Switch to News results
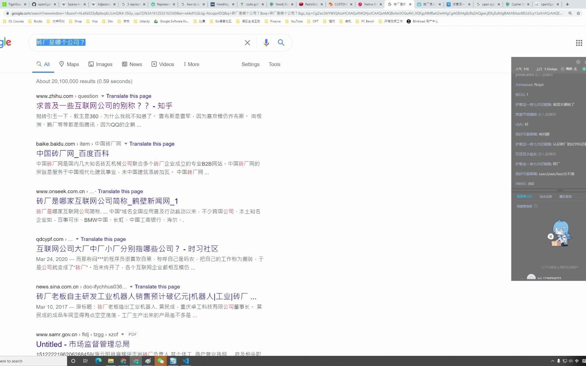This screenshot has height=366, width=586. [x=132, y=64]
